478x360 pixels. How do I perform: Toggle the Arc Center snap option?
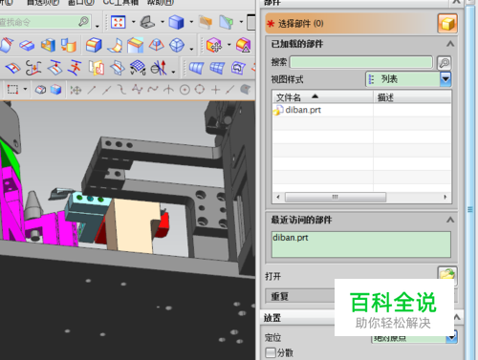pos(185,90)
